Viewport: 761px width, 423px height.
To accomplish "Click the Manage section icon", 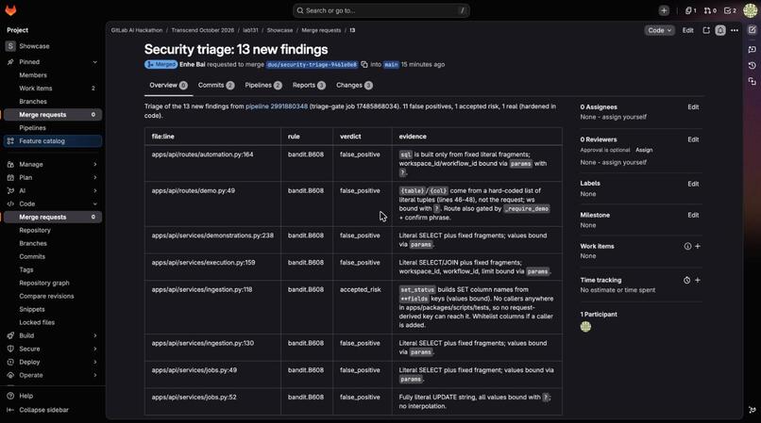I will [10, 164].
